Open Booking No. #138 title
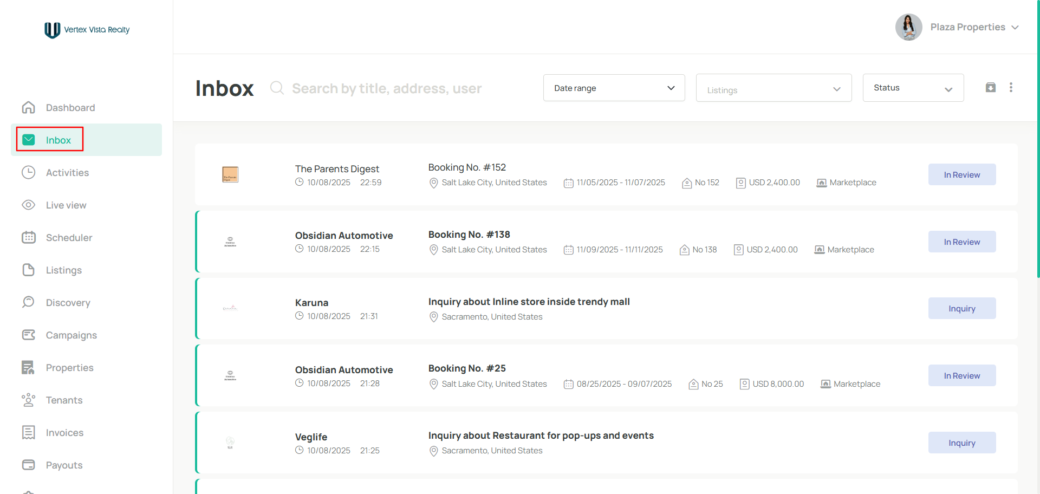 click(469, 235)
